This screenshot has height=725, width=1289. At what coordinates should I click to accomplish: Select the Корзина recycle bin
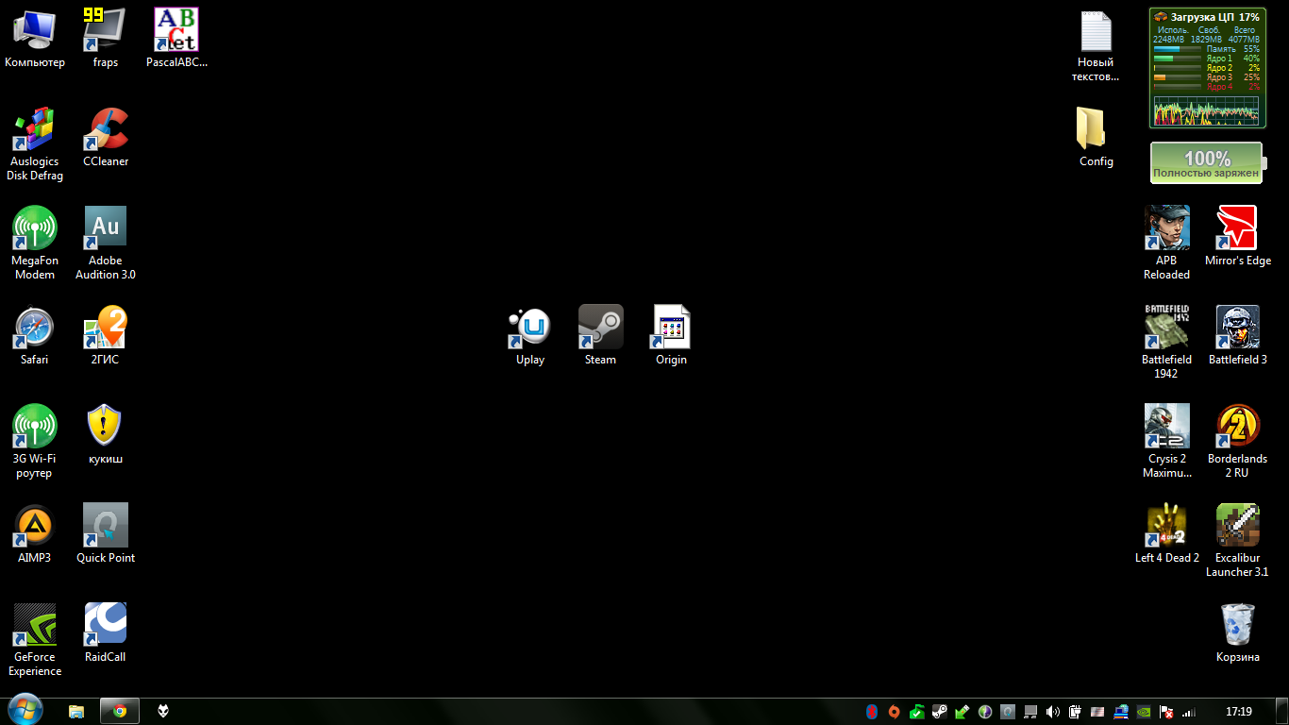tap(1238, 632)
